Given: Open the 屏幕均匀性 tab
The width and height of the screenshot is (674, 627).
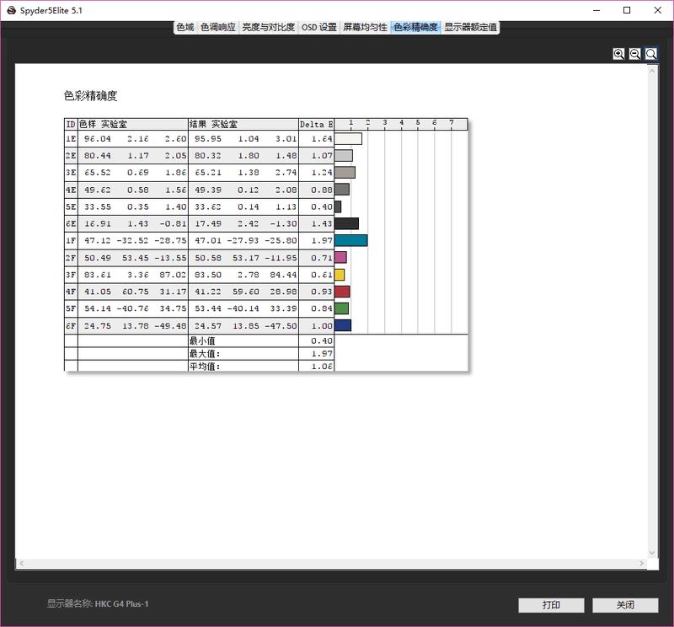Looking at the screenshot, I should pos(365,27).
